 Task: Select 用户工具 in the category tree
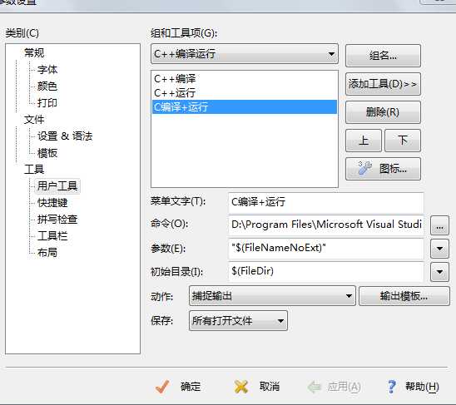point(57,186)
